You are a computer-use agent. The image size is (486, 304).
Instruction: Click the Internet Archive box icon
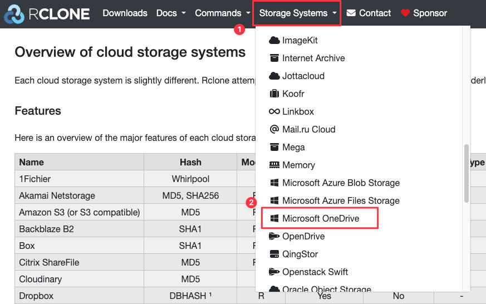click(x=274, y=58)
